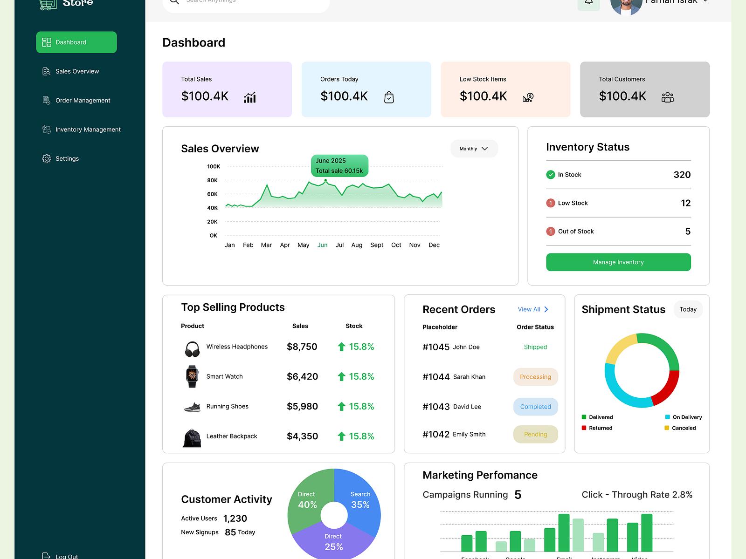Click the Wireless Headphones product image
Screen dimensions: 746x559
pyautogui.click(x=192, y=348)
